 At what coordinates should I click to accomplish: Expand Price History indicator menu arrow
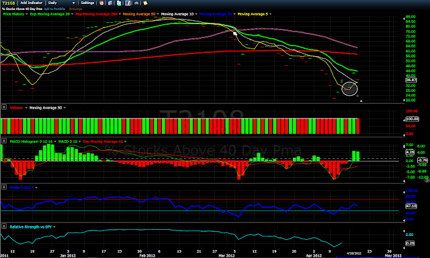(27, 14)
